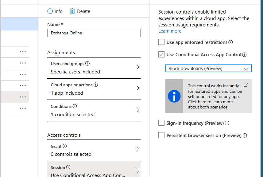This screenshot has height=177, width=263.
Task: Show info tooltip for Users and groups
Action: pyautogui.click(x=87, y=64)
